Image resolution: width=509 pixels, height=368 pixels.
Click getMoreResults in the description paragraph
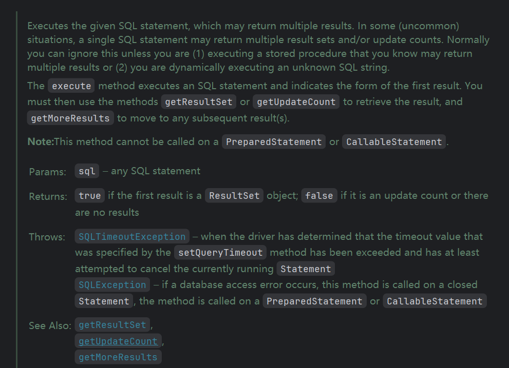(70, 118)
